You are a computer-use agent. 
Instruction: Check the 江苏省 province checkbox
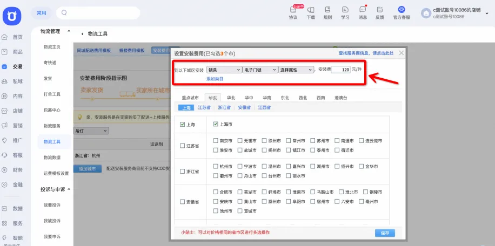182,146
